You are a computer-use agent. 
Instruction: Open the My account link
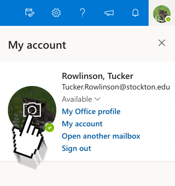click(x=82, y=124)
